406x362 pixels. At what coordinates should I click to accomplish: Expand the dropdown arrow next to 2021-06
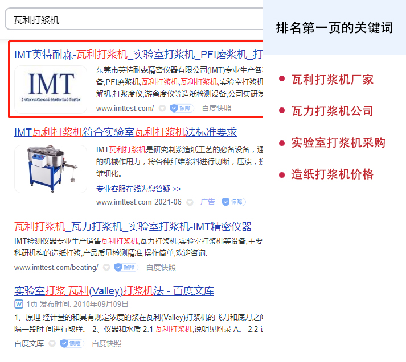(x=190, y=202)
